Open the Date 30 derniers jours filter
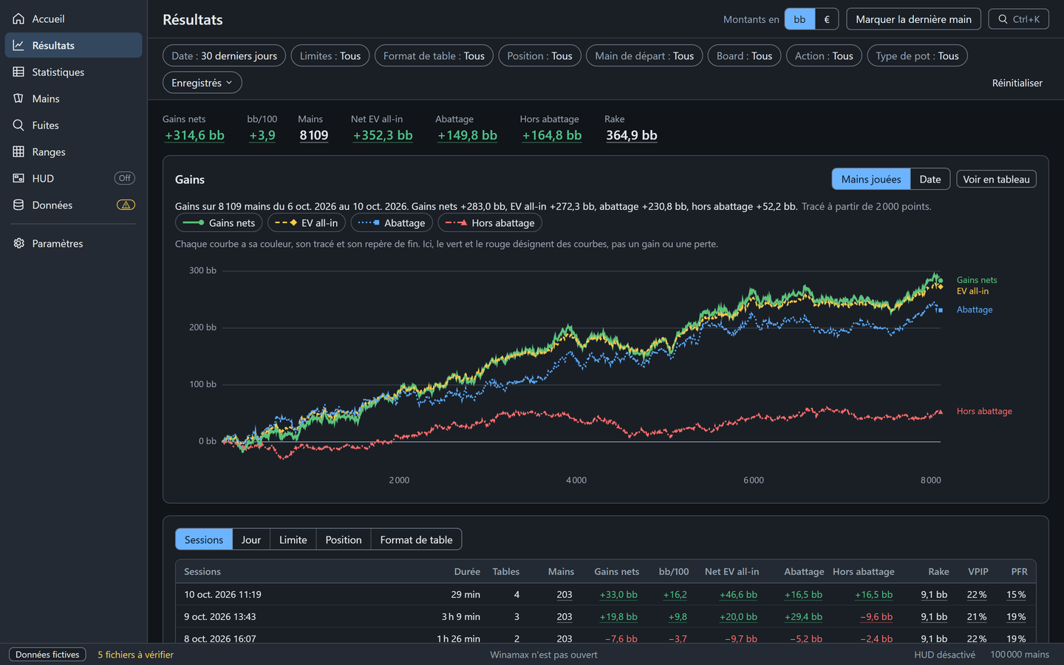 pos(224,56)
